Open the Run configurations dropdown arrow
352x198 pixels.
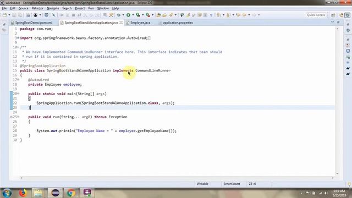pos(133,15)
